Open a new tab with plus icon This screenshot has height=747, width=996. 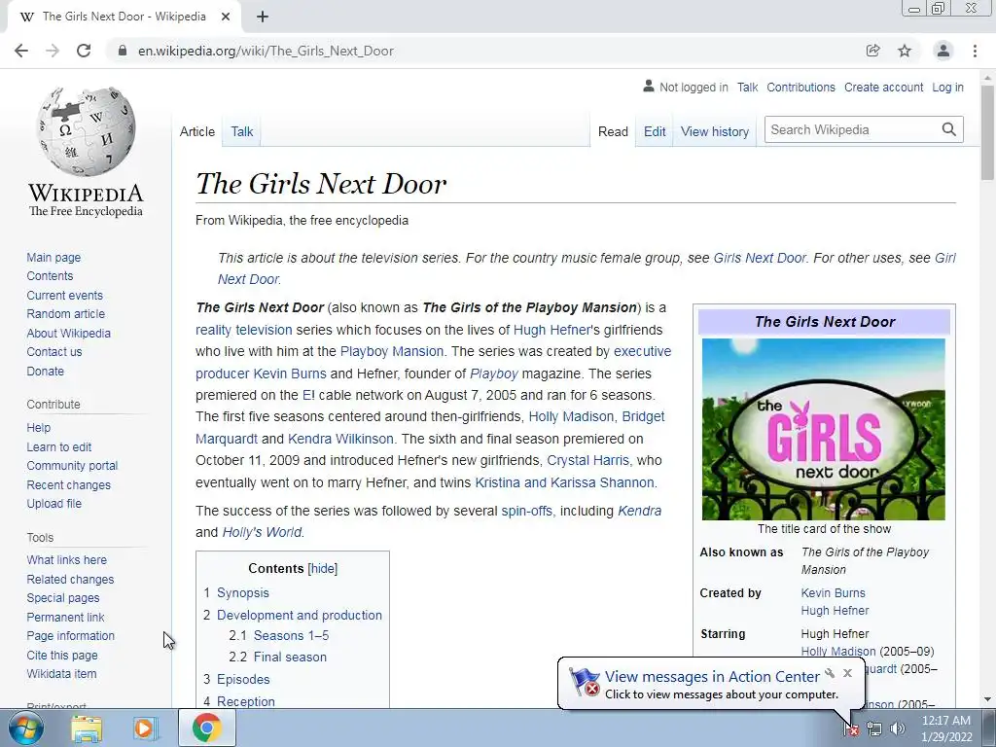coord(263,17)
